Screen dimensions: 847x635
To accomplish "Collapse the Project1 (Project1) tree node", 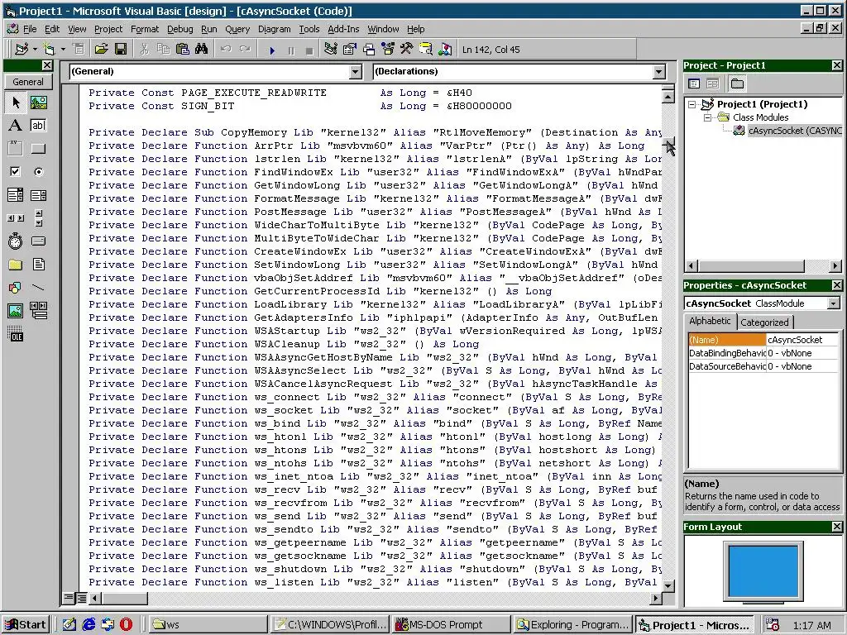I will pyautogui.click(x=692, y=104).
